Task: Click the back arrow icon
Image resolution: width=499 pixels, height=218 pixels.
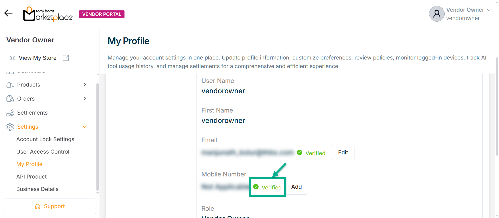Action: coord(8,13)
